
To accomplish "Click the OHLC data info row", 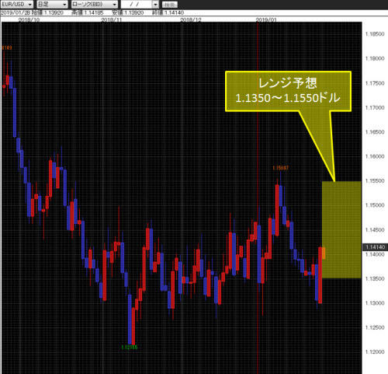I will (x=92, y=12).
